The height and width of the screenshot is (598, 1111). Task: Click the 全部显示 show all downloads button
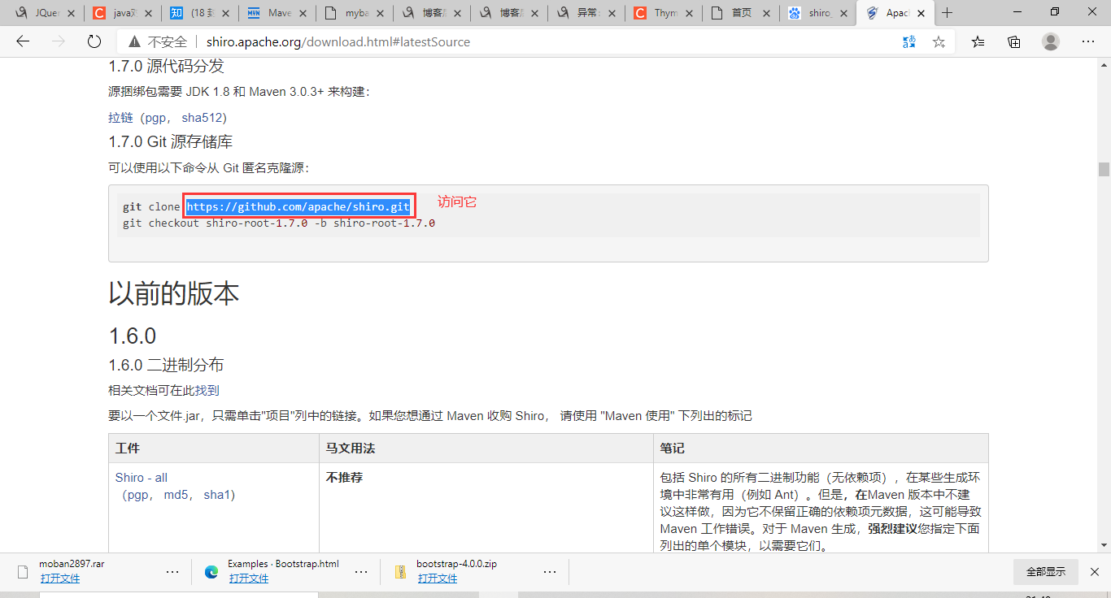(1046, 572)
